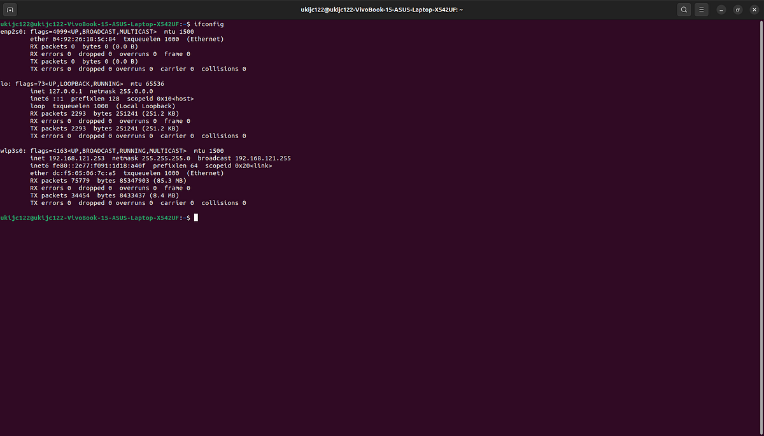The height and width of the screenshot is (436, 764).
Task: Click the wlp3s0 interface name
Action: pos(11,151)
